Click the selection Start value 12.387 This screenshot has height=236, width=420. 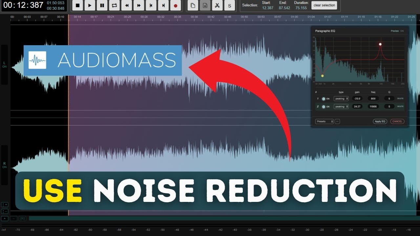coord(268,8)
